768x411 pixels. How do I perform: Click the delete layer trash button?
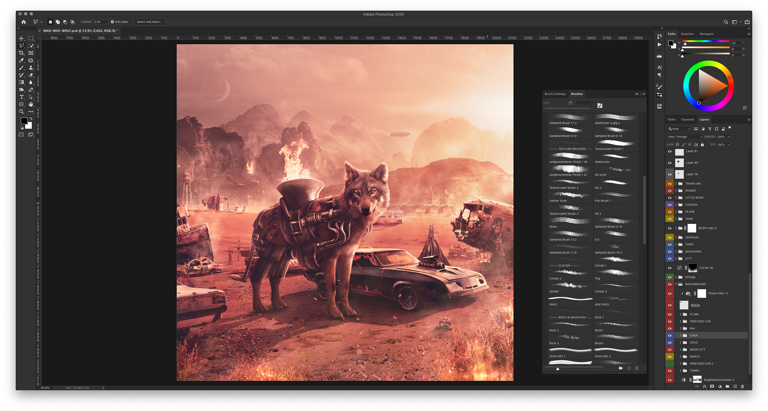[x=742, y=387]
